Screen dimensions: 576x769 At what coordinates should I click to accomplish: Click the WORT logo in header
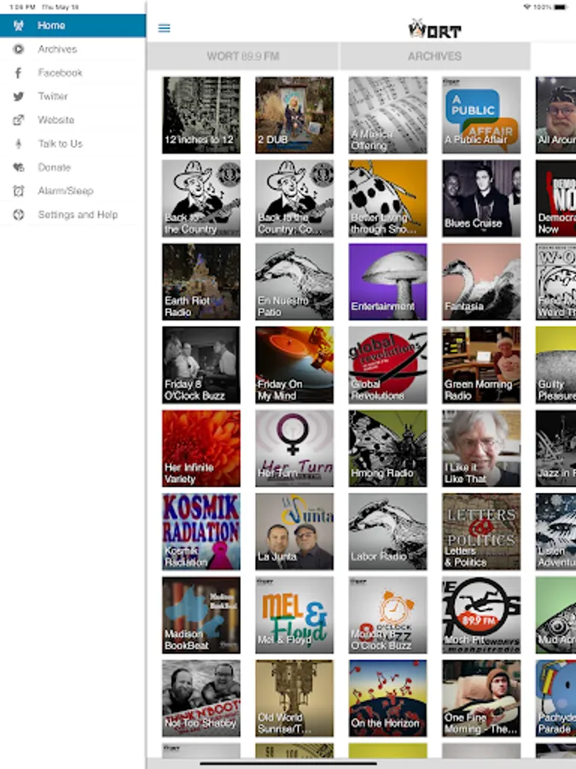pyautogui.click(x=435, y=29)
